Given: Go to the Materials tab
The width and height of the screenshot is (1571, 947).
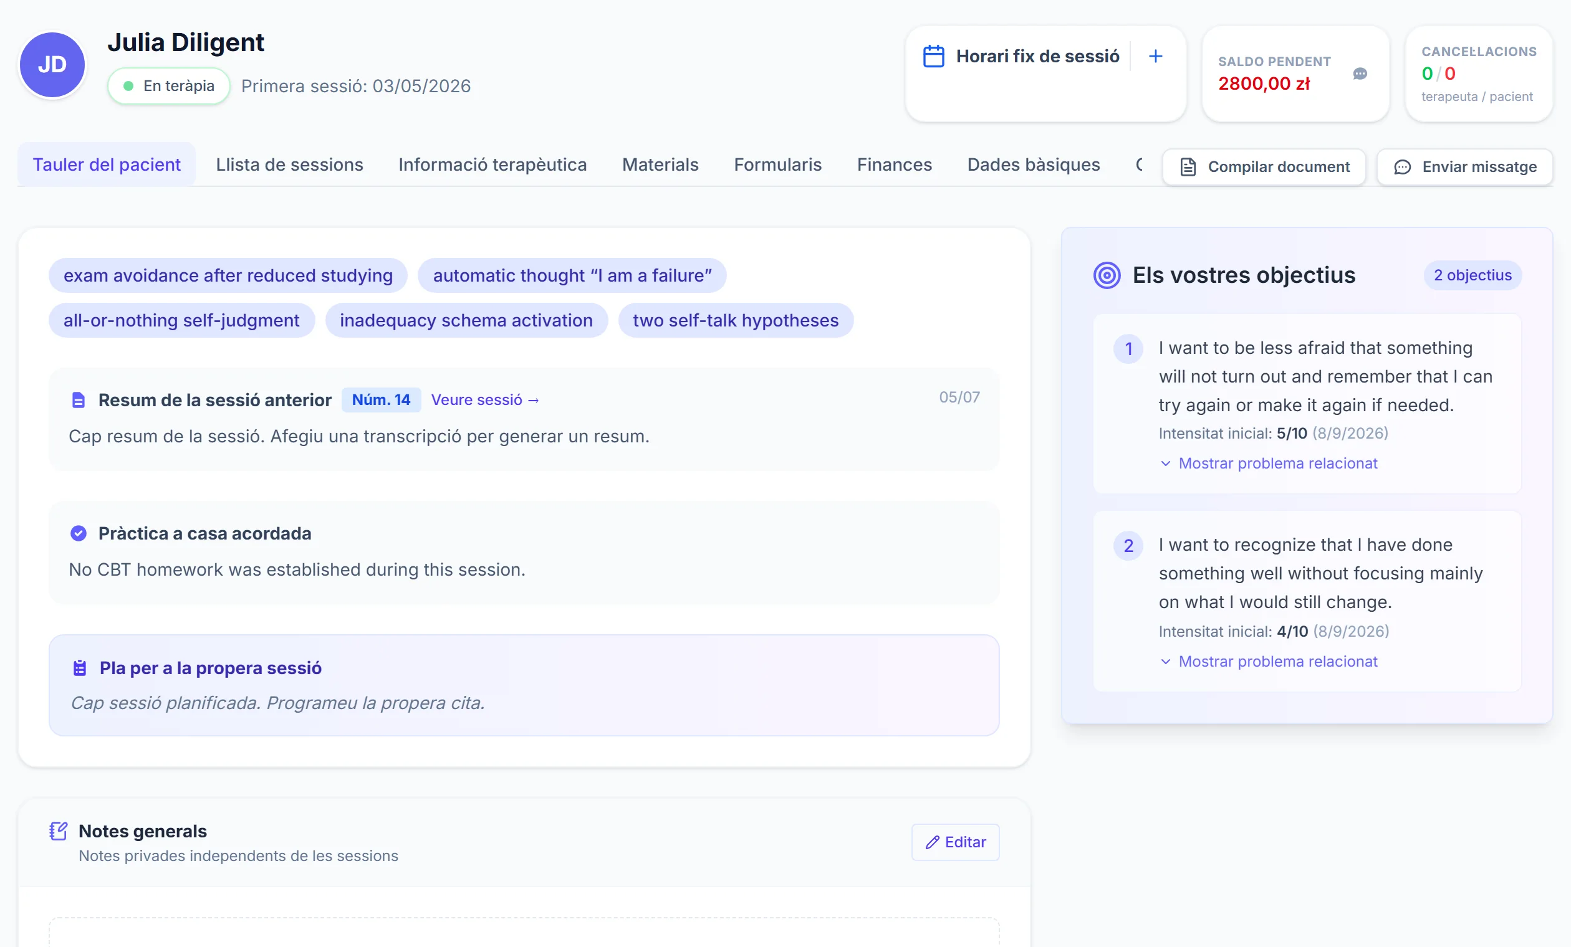Looking at the screenshot, I should click(x=661, y=164).
